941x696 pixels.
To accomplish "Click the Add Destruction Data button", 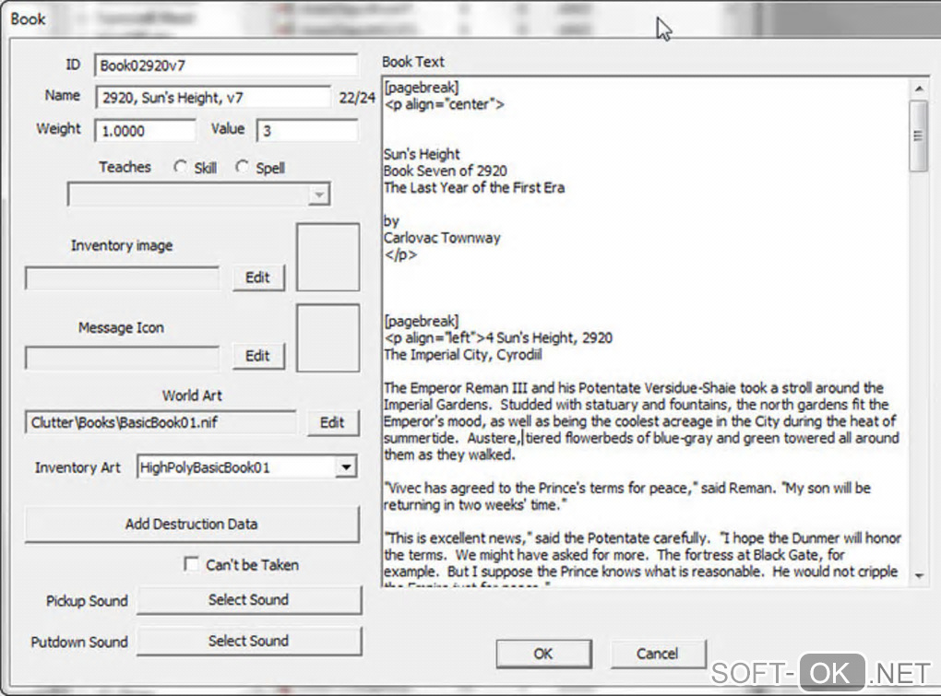I will [x=192, y=524].
